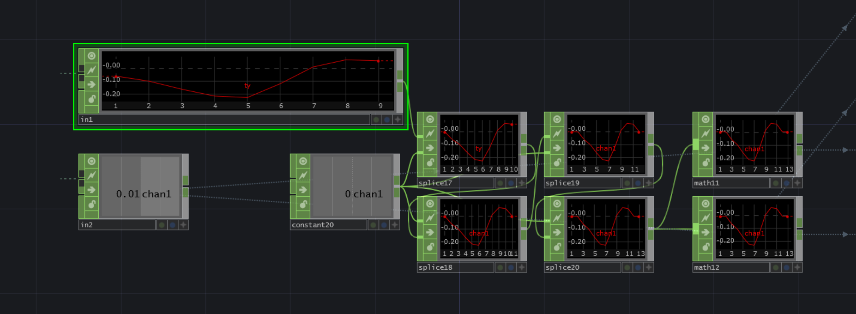
Task: Toggle the green dot flag on in2
Action: click(162, 225)
